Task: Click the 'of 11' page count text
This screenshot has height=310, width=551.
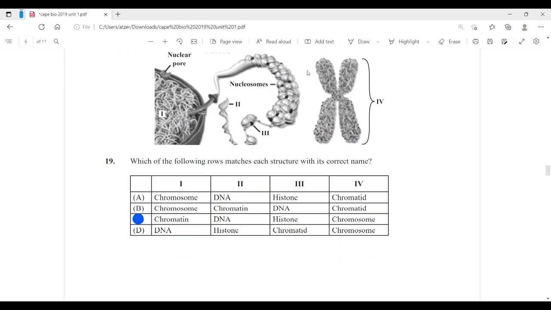Action: click(41, 41)
